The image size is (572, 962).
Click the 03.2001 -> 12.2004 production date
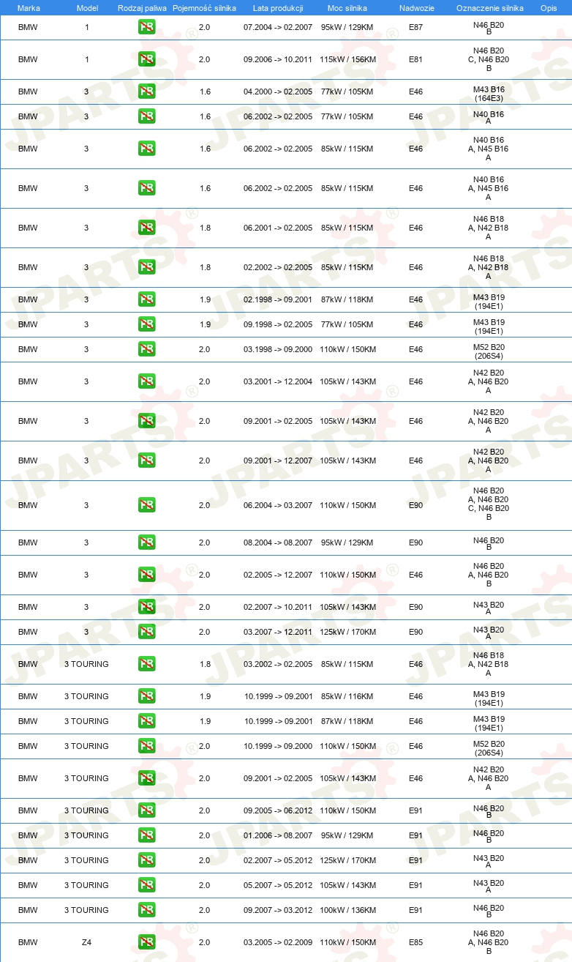[278, 381]
